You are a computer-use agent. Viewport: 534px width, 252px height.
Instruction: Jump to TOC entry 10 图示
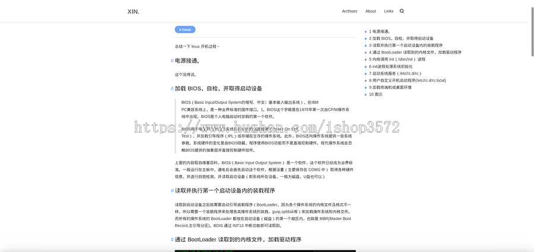376,94
